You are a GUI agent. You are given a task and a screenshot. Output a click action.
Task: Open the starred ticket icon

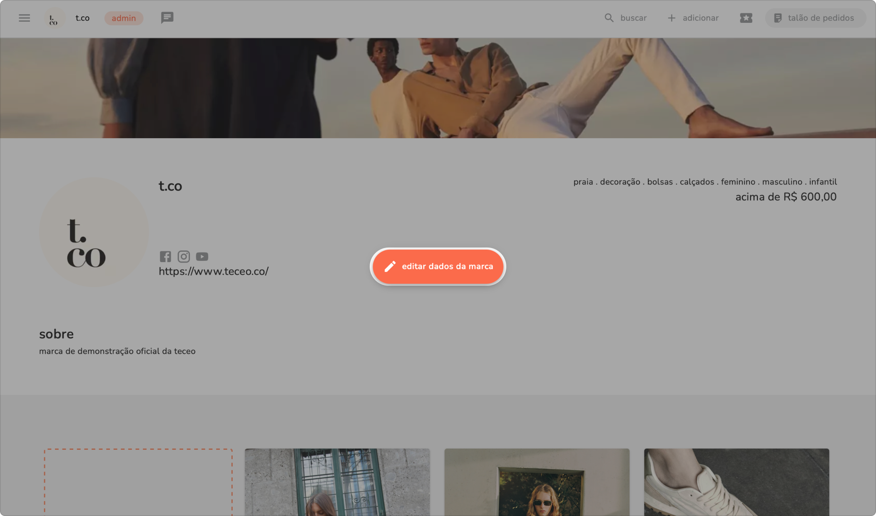click(746, 18)
